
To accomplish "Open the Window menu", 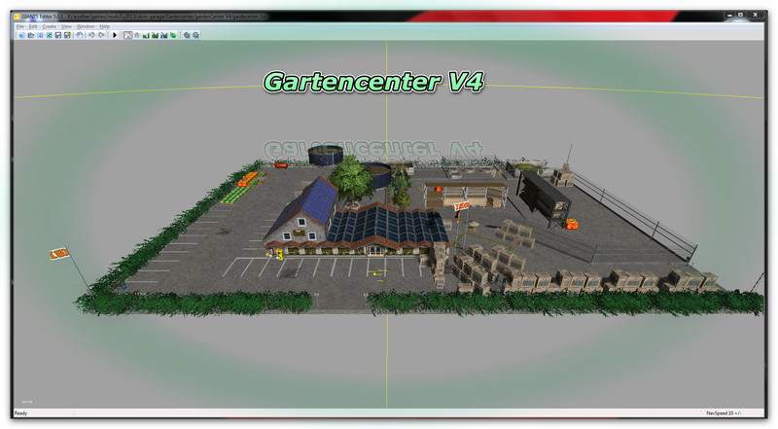I will [86, 26].
